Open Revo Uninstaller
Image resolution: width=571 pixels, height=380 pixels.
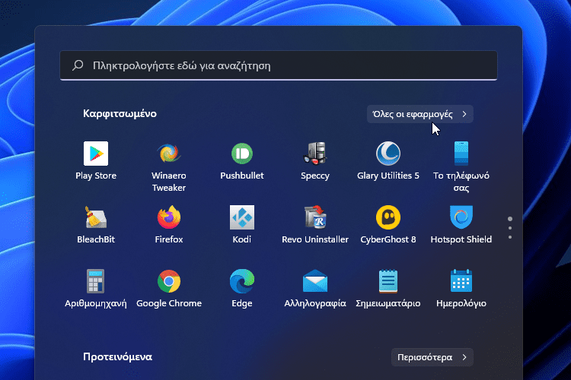[x=315, y=218]
